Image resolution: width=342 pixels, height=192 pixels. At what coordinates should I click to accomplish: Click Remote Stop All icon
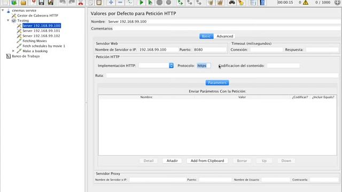(x=190, y=2)
